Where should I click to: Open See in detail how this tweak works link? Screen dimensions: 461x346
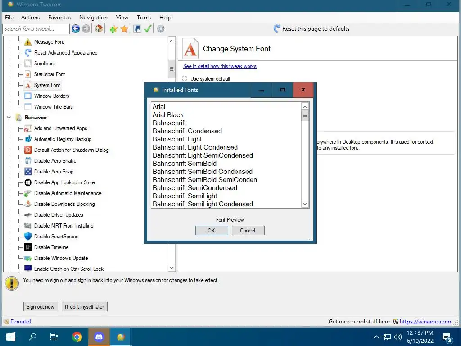(220, 66)
